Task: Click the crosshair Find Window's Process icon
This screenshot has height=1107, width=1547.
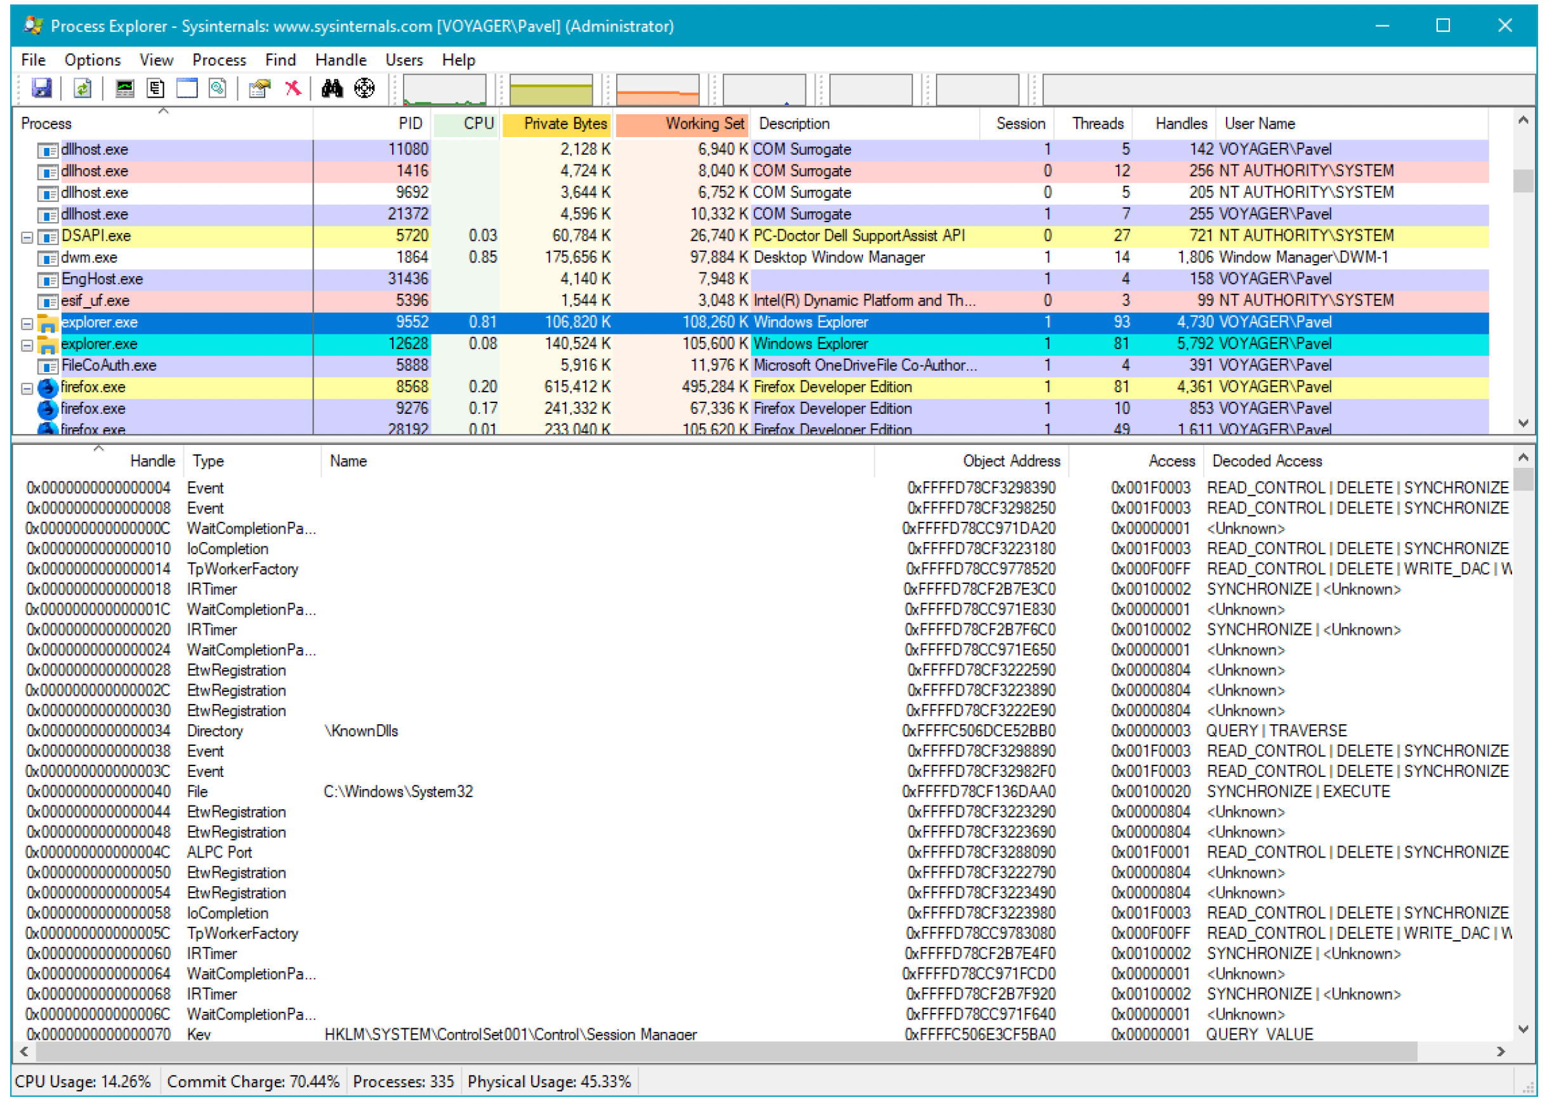Action: (365, 88)
